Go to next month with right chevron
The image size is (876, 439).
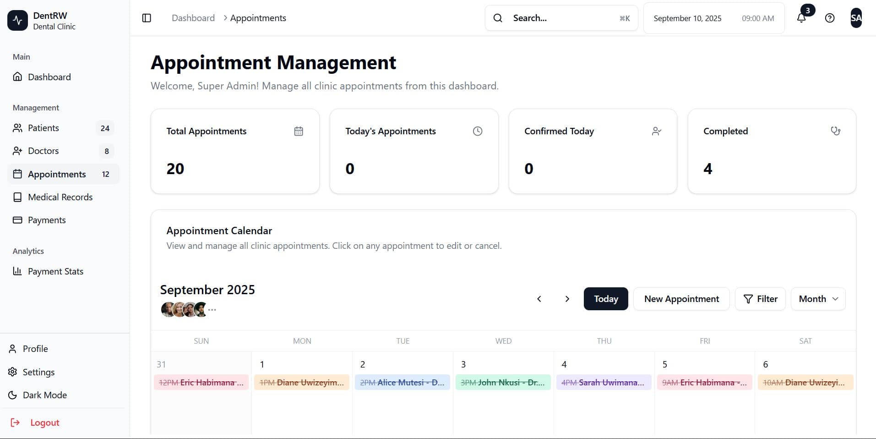pyautogui.click(x=567, y=299)
